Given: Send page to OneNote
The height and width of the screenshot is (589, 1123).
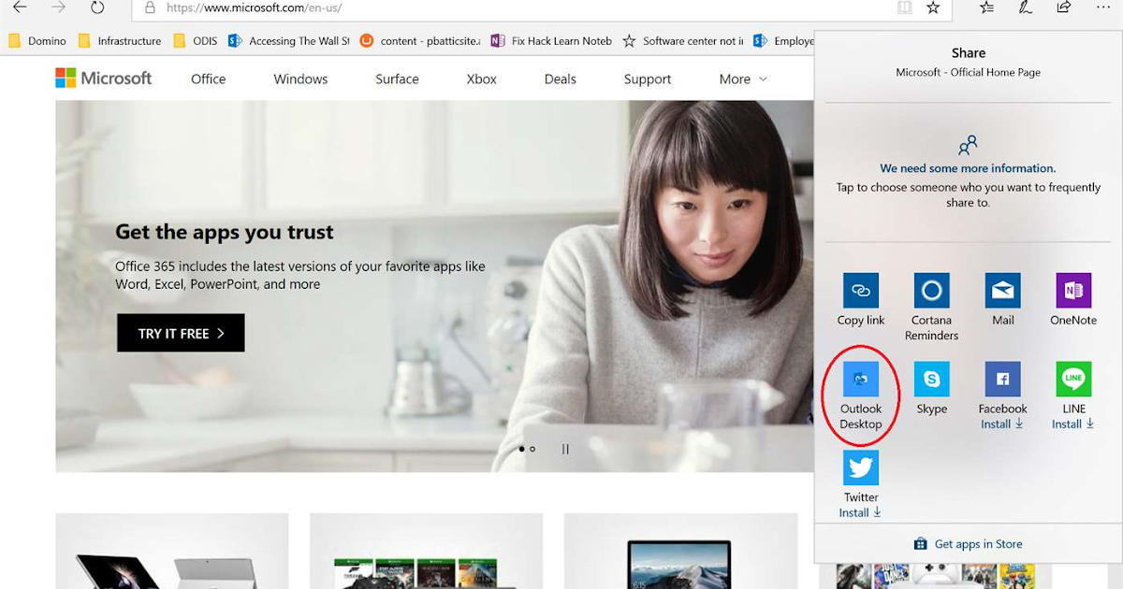Looking at the screenshot, I should (x=1073, y=291).
